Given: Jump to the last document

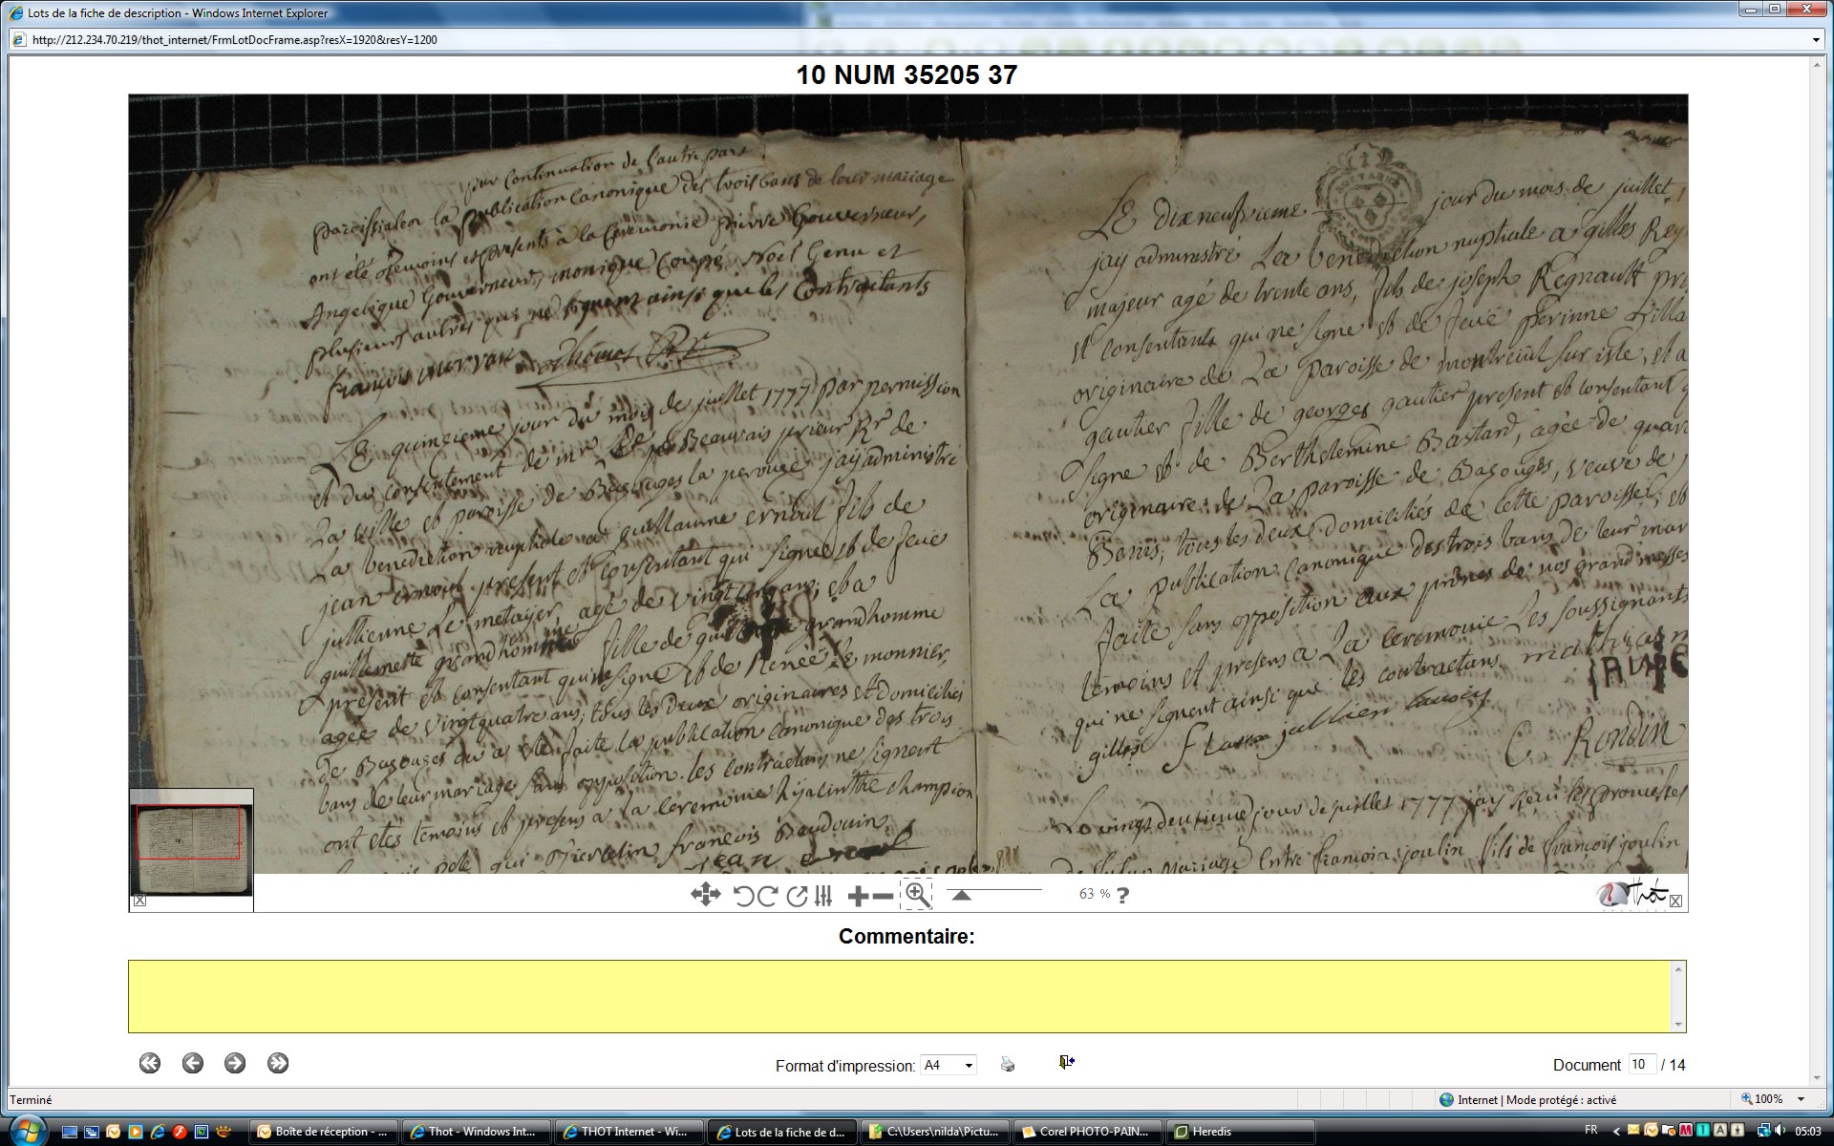Looking at the screenshot, I should point(278,1064).
